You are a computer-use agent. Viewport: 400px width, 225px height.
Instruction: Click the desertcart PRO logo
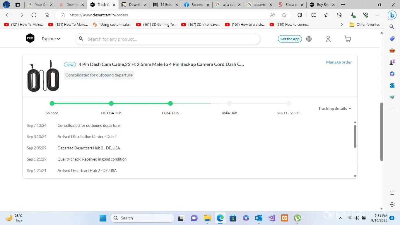click(30, 38)
